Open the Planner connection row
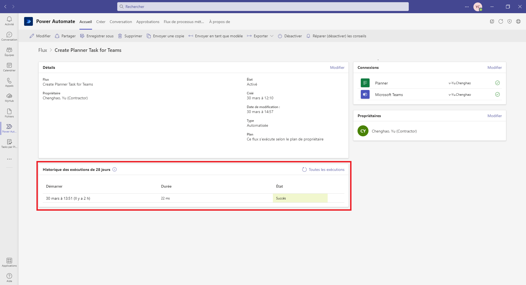526x285 pixels. point(430,83)
